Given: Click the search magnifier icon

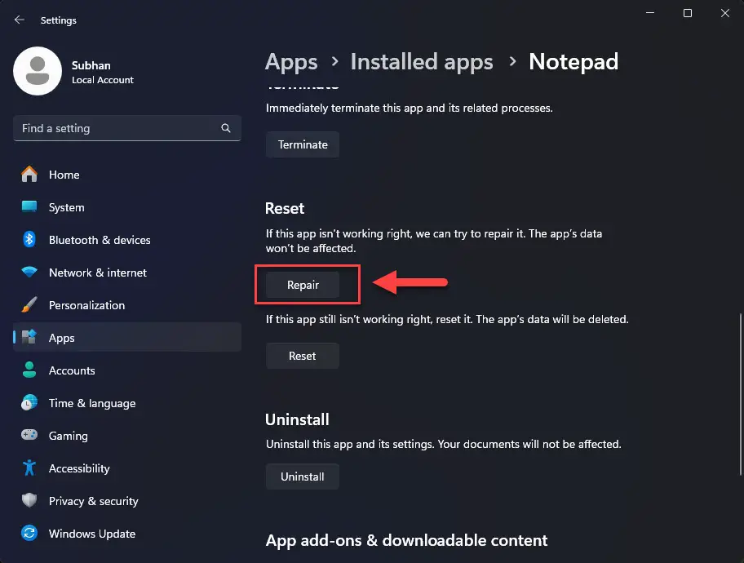Looking at the screenshot, I should (226, 128).
